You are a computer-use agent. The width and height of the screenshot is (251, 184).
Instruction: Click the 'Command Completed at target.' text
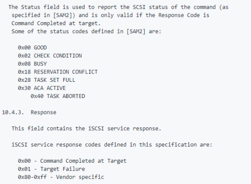pyautogui.click(x=56, y=23)
